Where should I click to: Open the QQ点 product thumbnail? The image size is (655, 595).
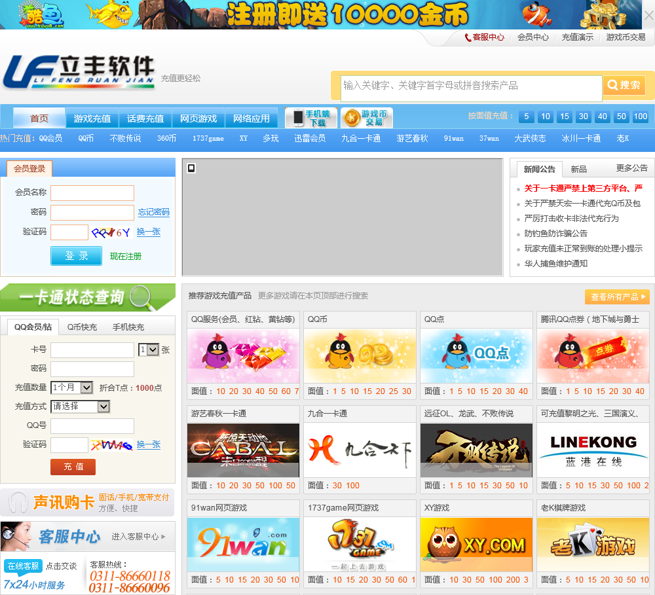click(x=476, y=355)
